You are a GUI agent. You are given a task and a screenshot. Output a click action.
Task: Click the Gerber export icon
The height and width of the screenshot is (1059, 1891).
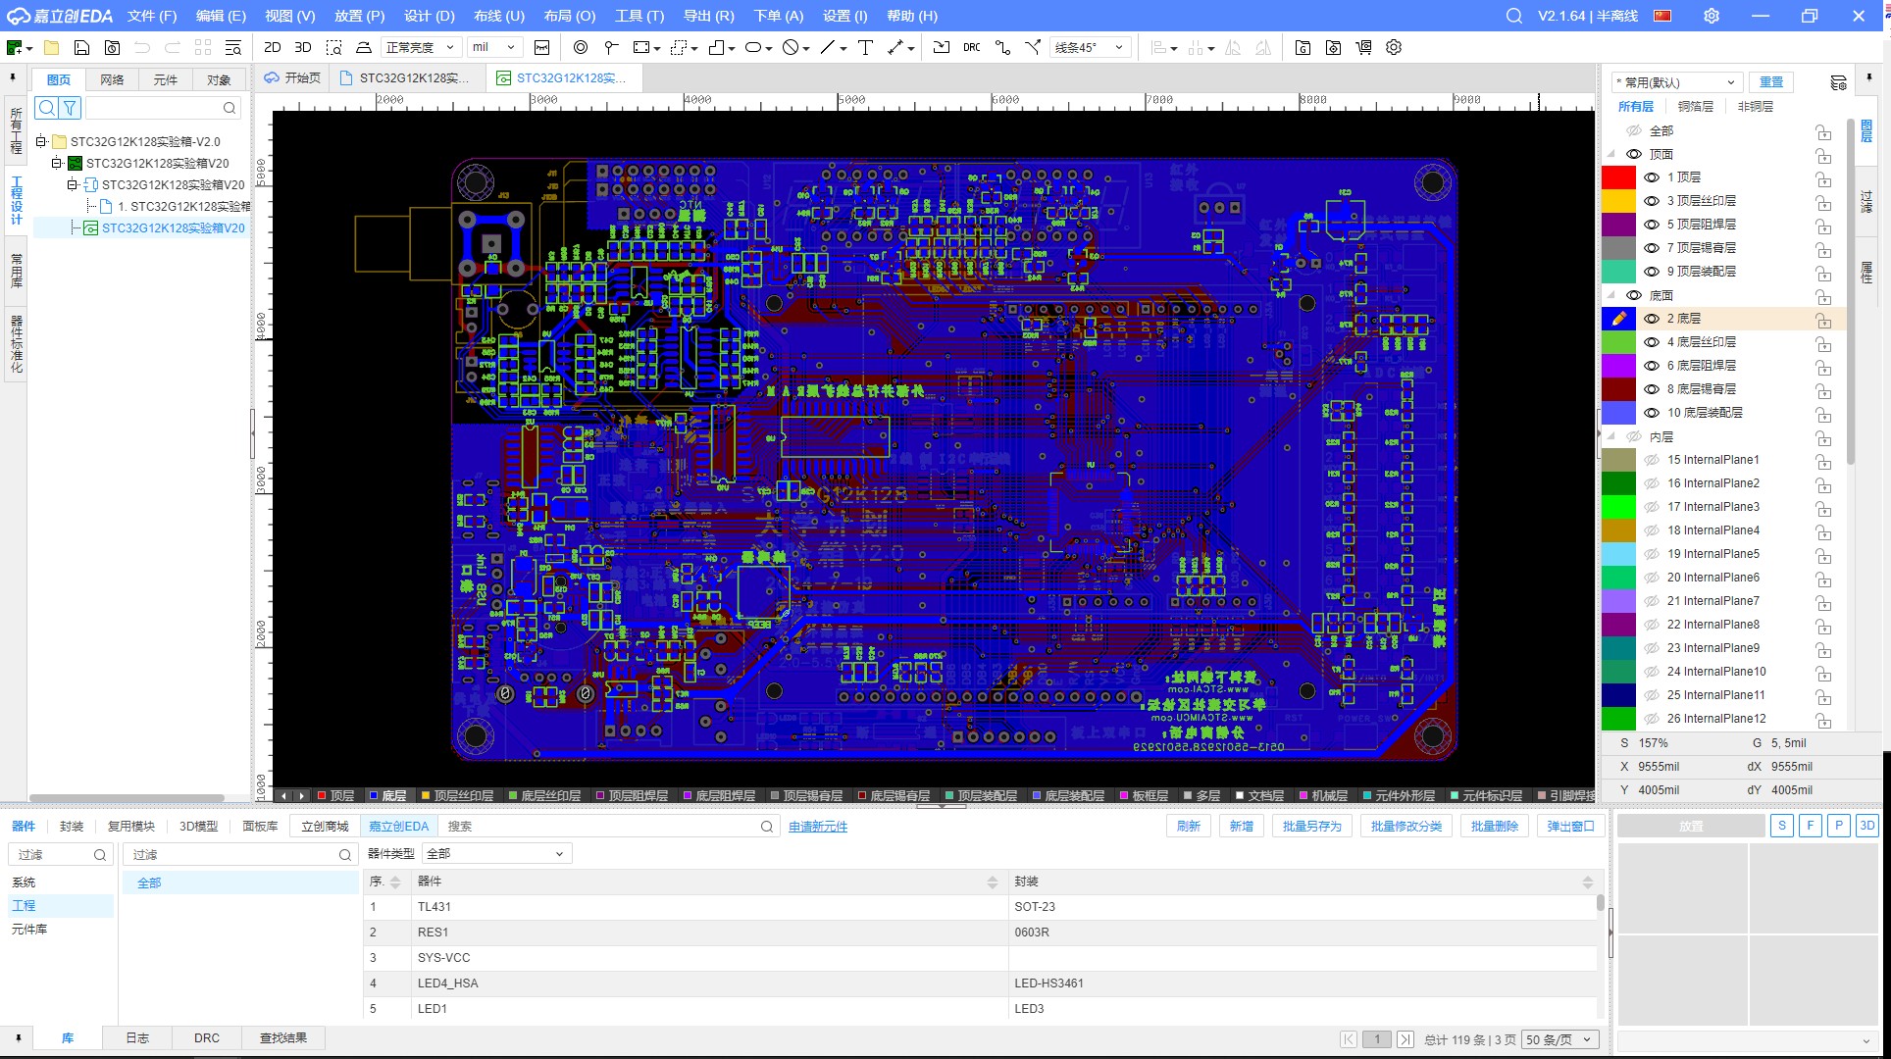(x=1303, y=47)
